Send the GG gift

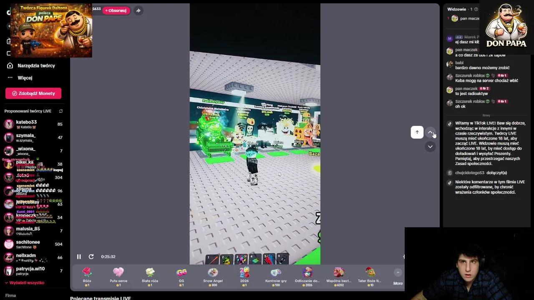point(181,277)
